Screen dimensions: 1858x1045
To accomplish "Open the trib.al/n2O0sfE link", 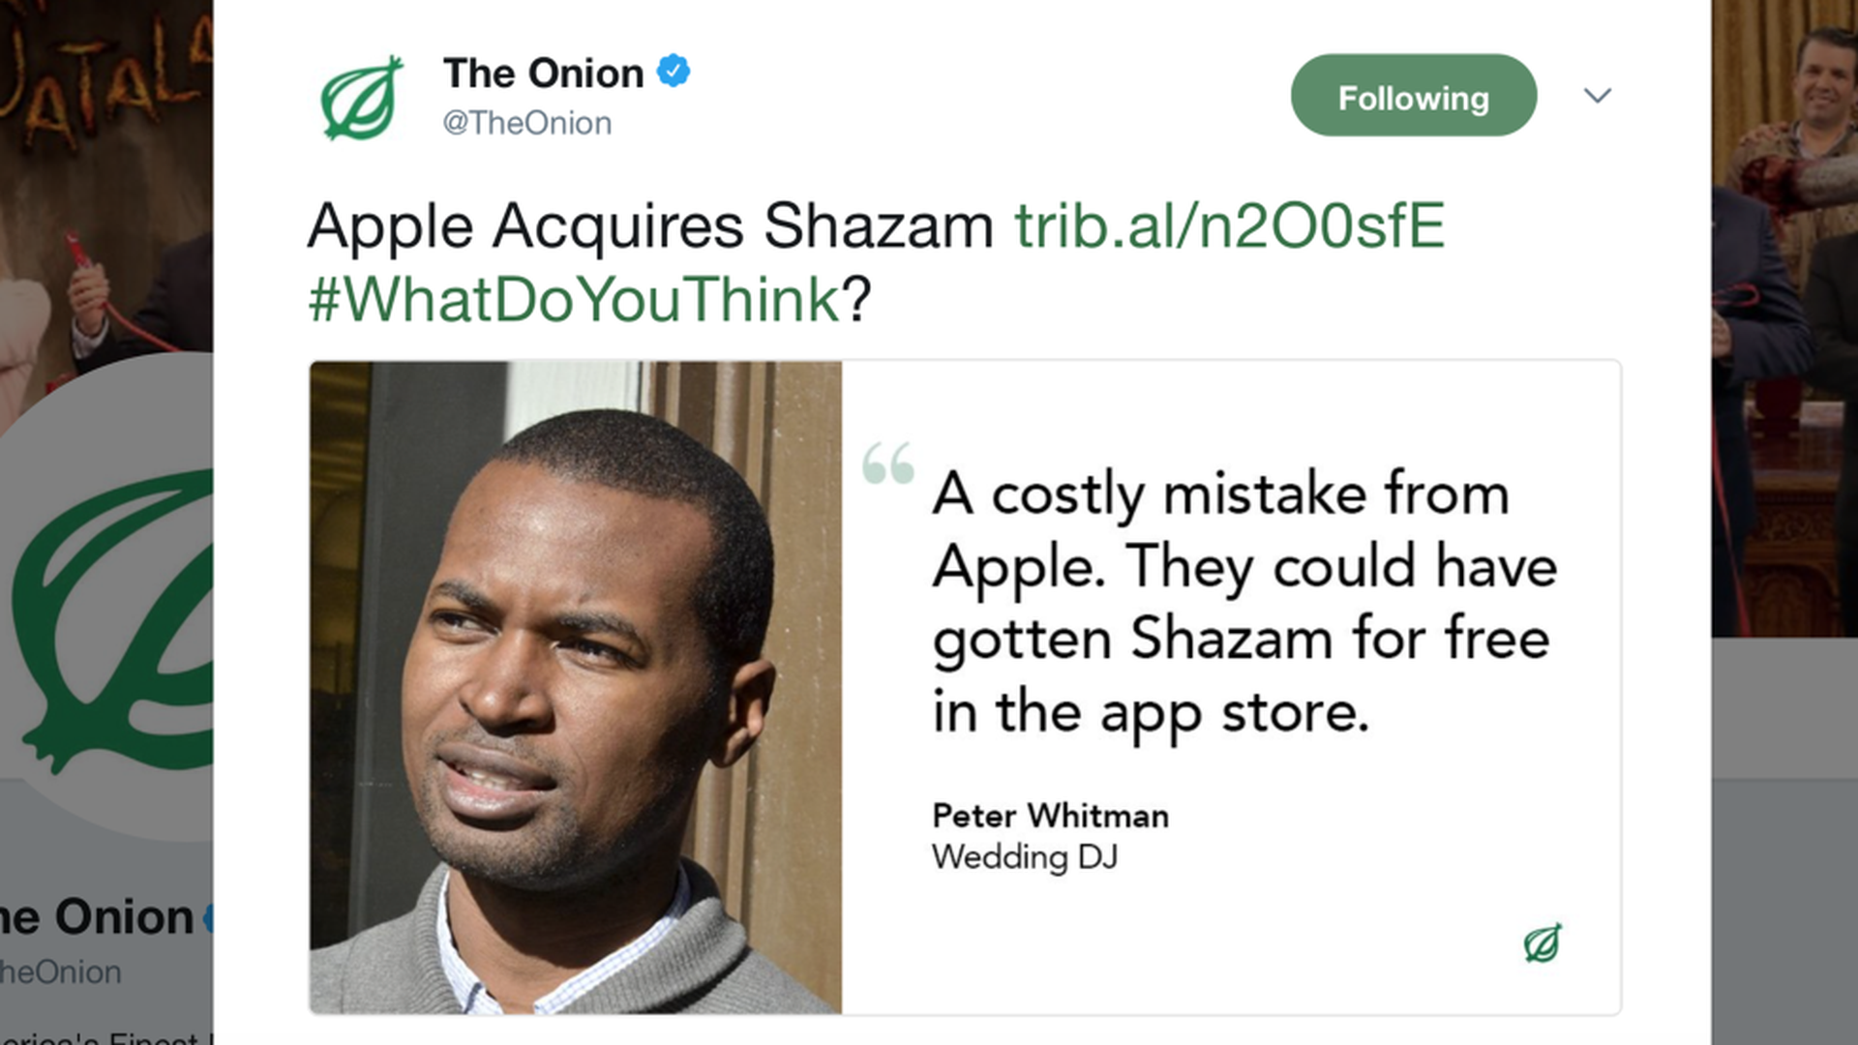I will [1229, 226].
